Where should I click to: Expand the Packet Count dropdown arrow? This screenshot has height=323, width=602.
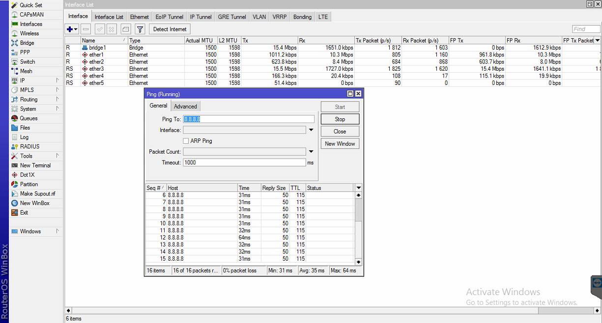pos(311,152)
